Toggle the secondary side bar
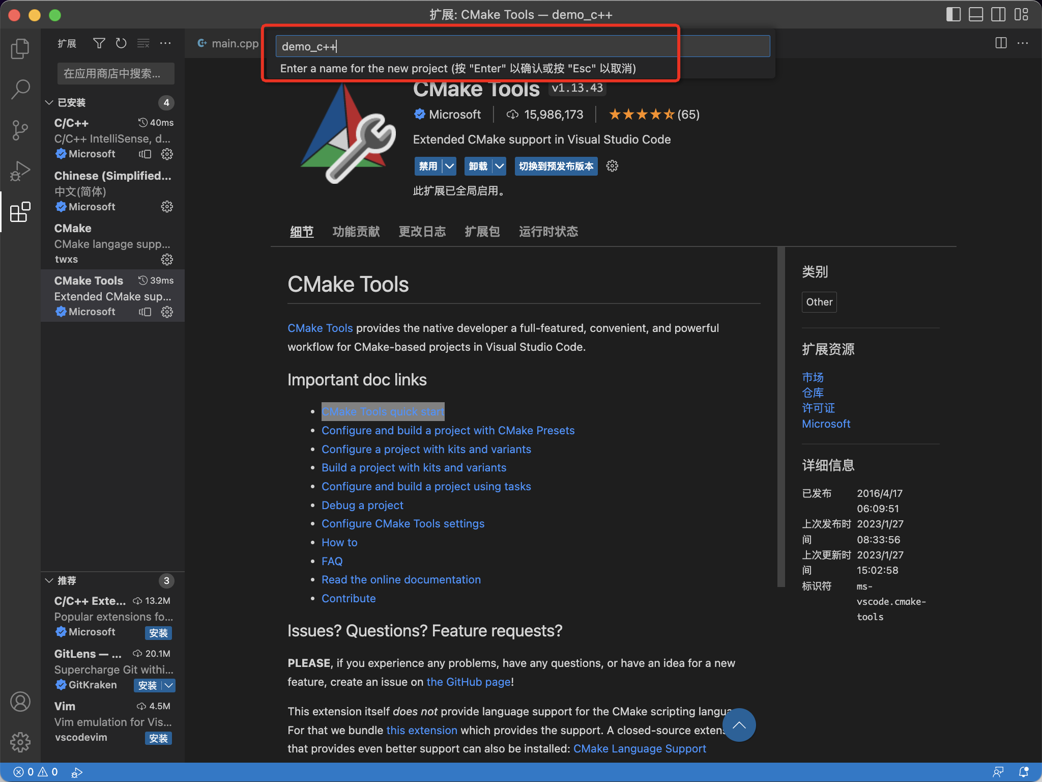Screen dimensions: 1042x782 [x=998, y=14]
